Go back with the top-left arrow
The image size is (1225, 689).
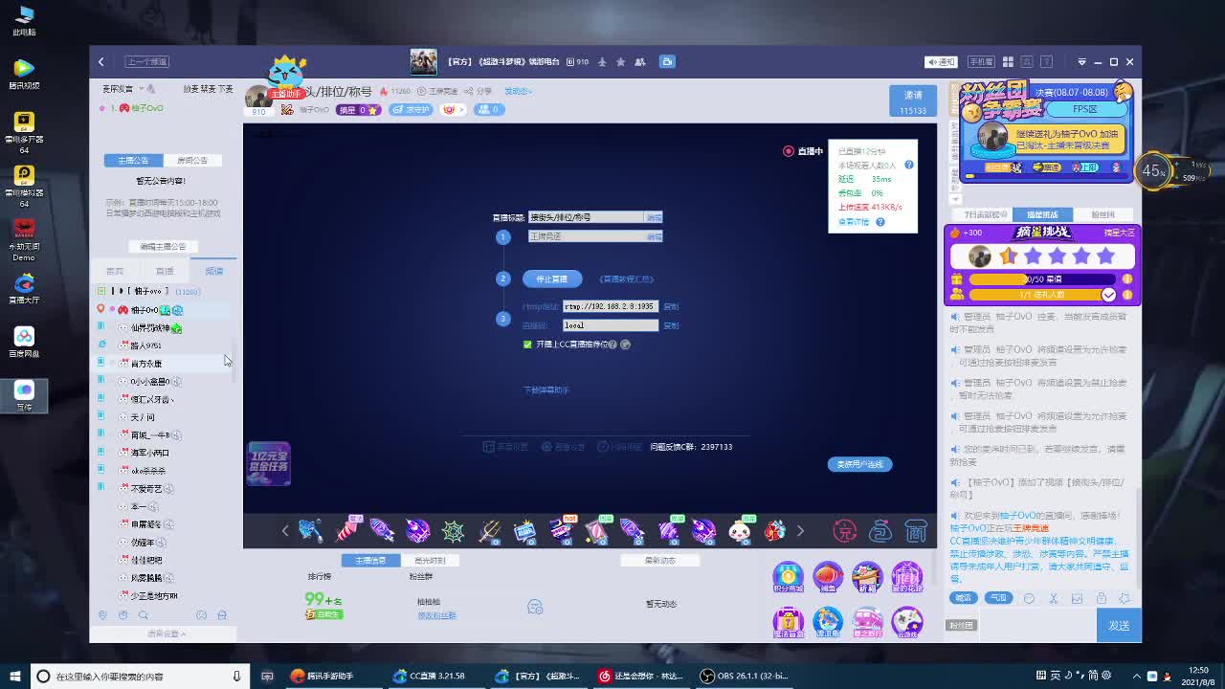[100, 61]
